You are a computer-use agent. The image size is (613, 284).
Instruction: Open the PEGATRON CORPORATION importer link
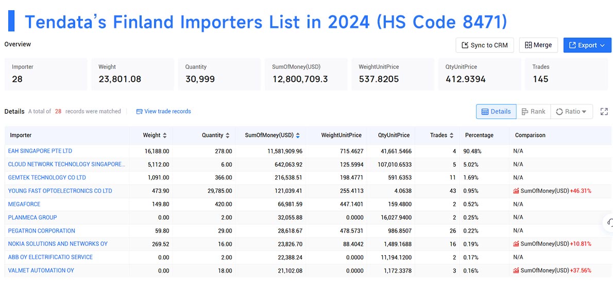pyautogui.click(x=41, y=230)
